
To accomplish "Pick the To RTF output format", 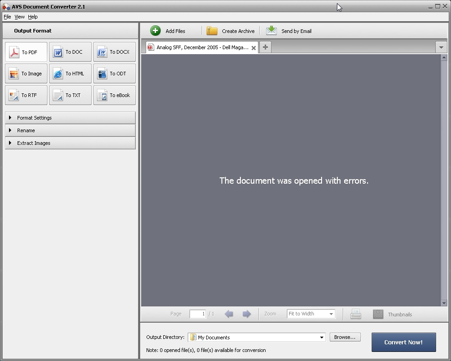I will (26, 95).
